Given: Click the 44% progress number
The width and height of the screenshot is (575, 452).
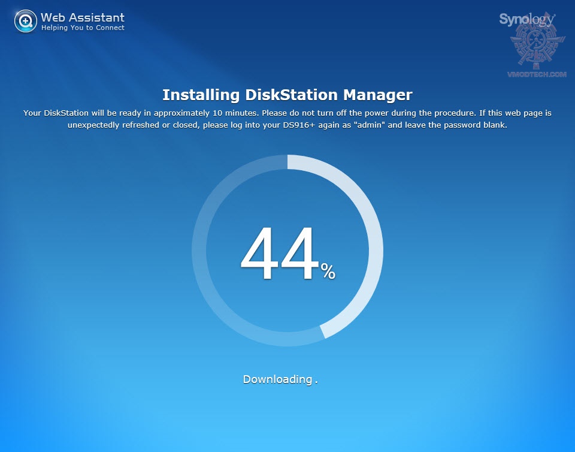Looking at the screenshot, I should pyautogui.click(x=288, y=254).
